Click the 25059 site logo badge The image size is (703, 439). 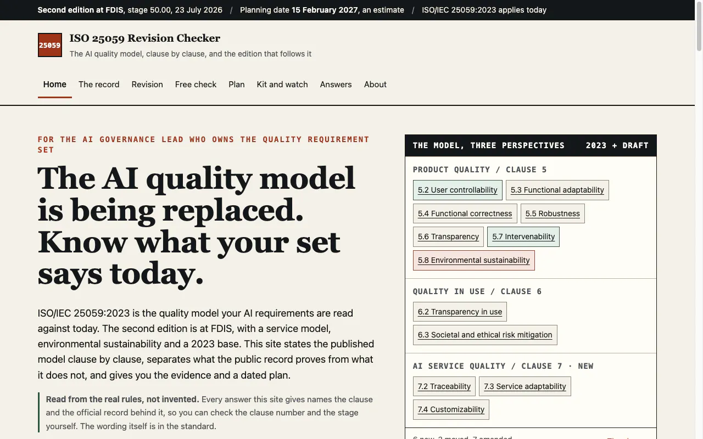click(x=49, y=45)
